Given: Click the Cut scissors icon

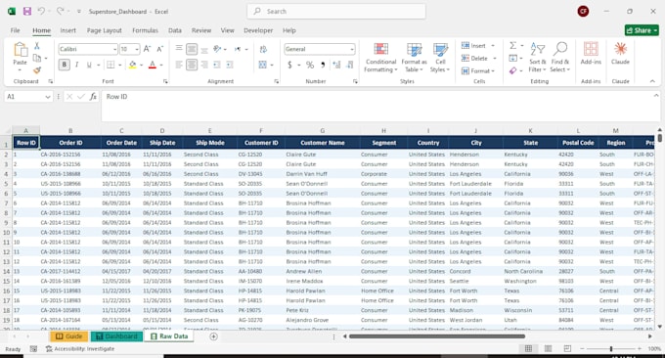Looking at the screenshot, I should [37, 46].
